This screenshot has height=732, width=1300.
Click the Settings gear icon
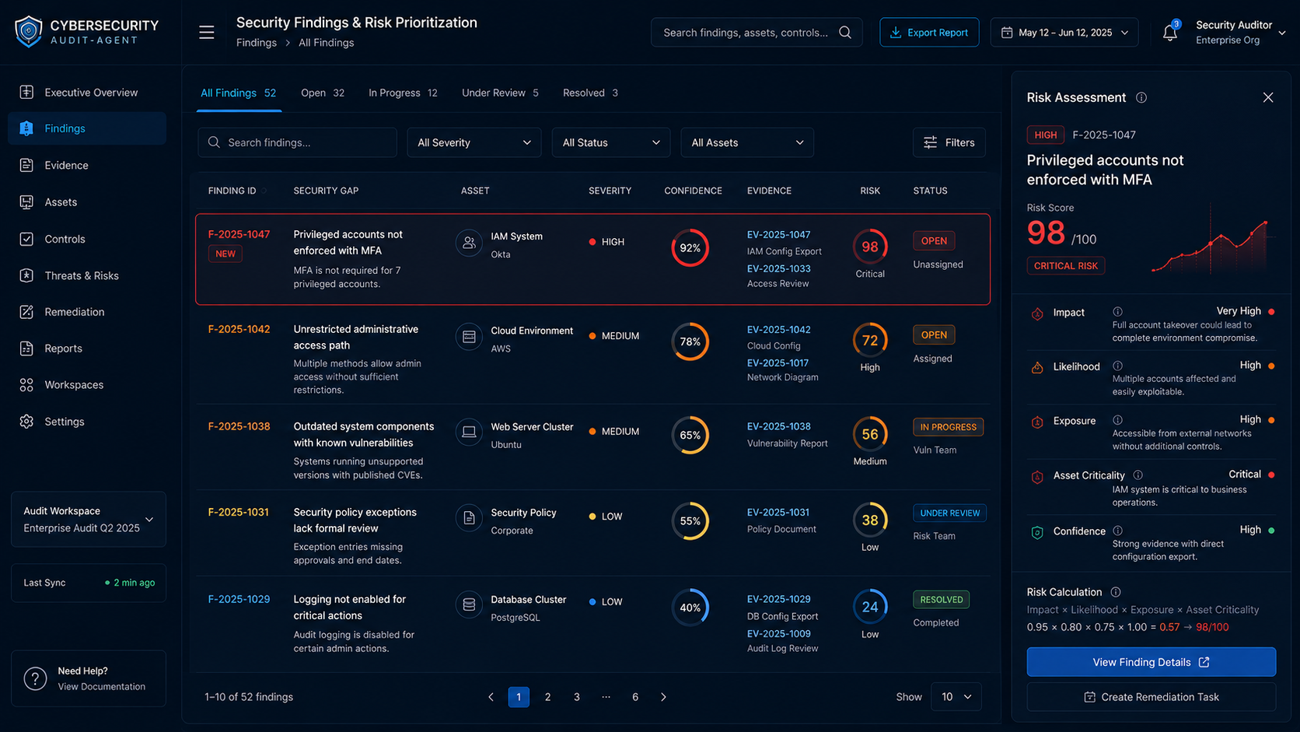(26, 422)
